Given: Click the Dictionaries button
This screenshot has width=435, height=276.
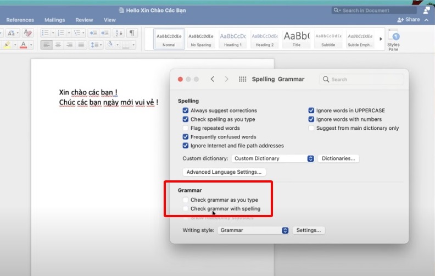Looking at the screenshot, I should click(338, 158).
